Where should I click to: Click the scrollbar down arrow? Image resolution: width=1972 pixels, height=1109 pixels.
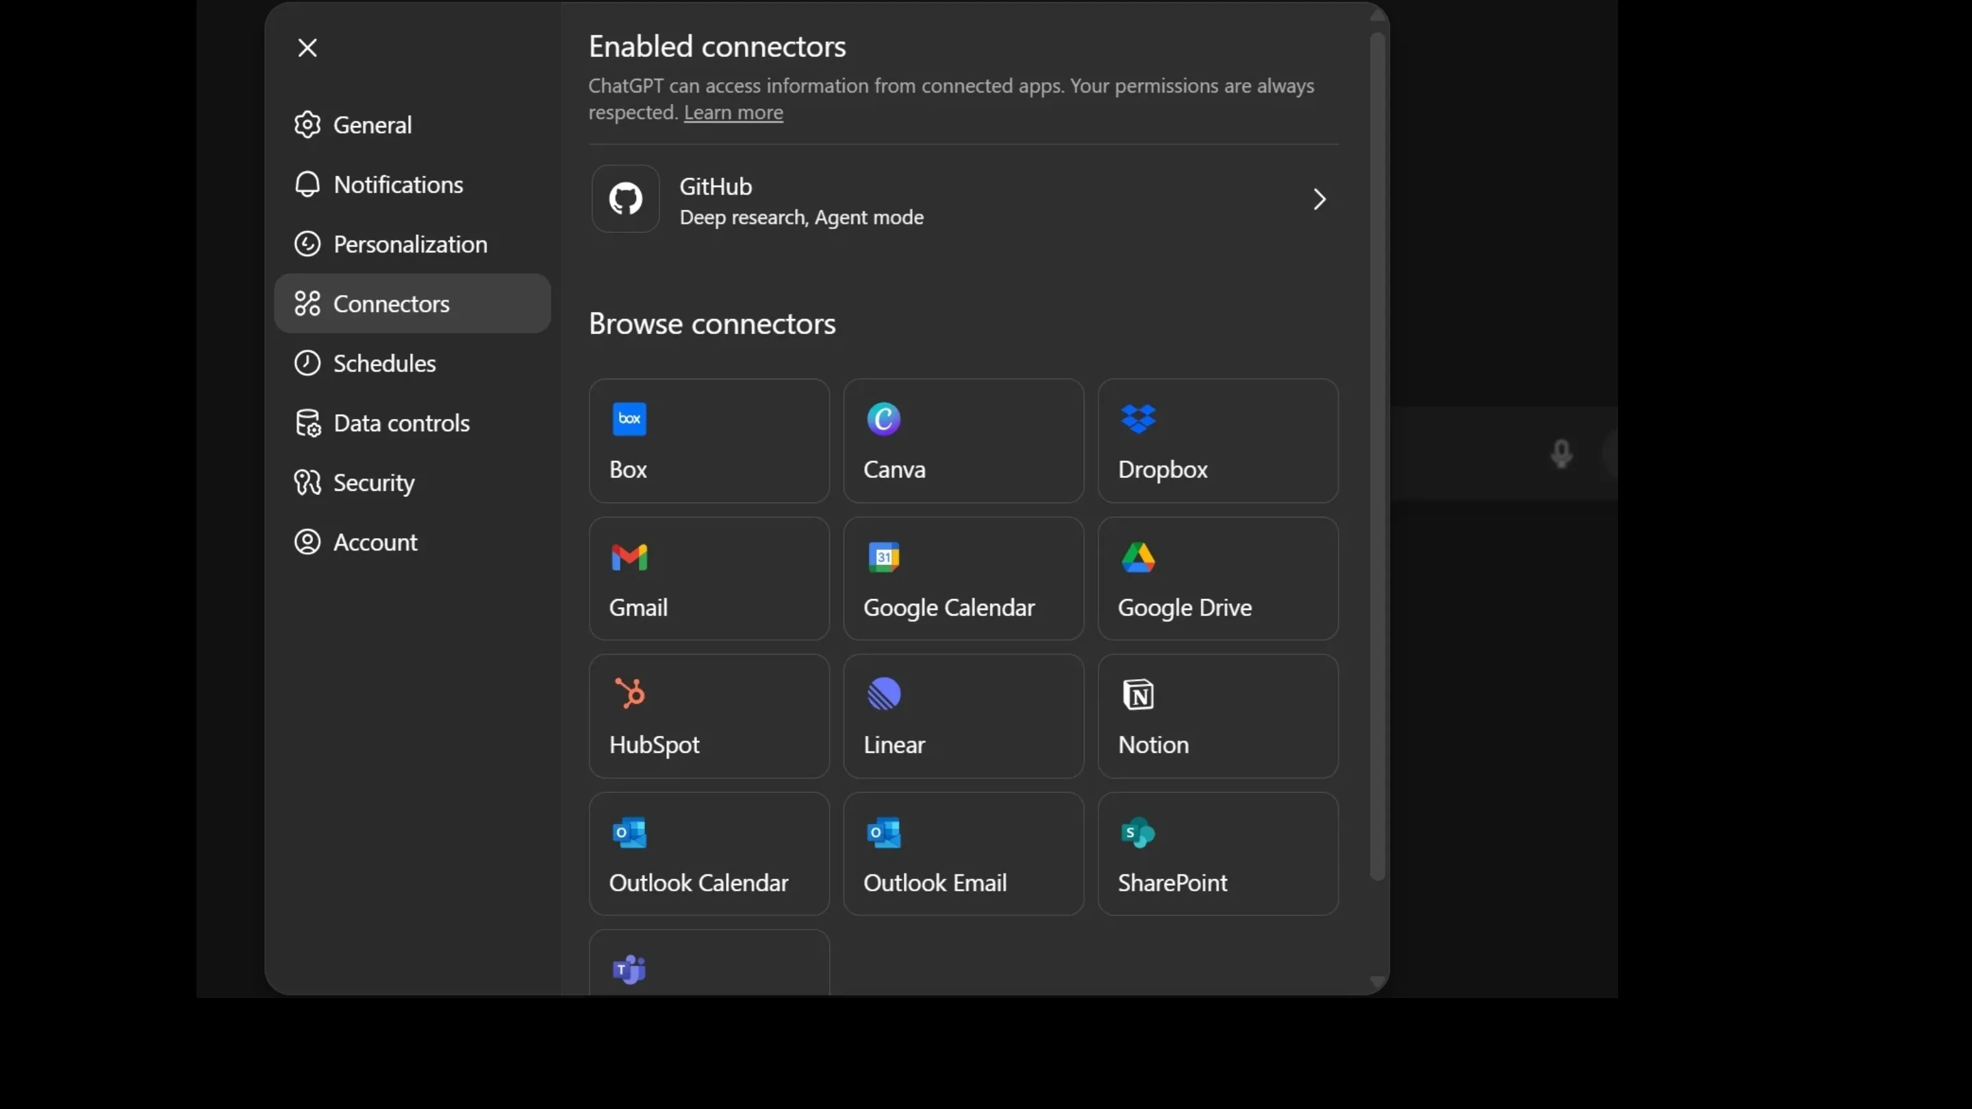tap(1377, 981)
